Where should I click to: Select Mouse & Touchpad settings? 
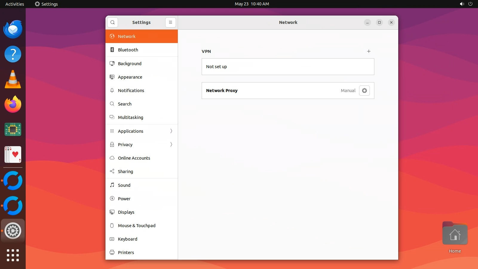click(142, 226)
